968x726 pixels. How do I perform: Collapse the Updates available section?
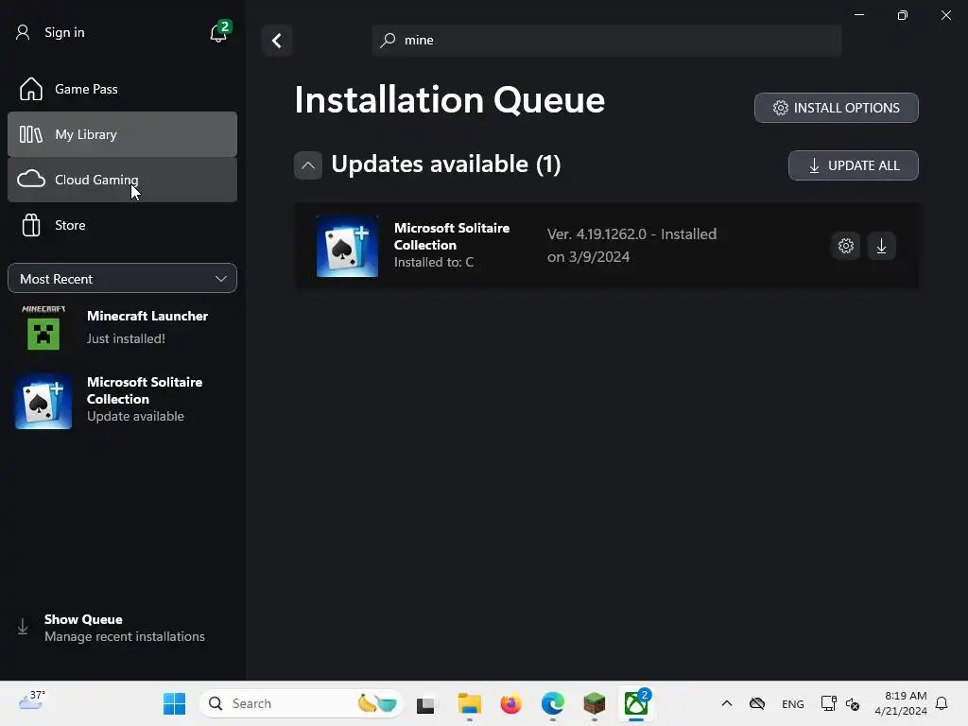tap(308, 165)
